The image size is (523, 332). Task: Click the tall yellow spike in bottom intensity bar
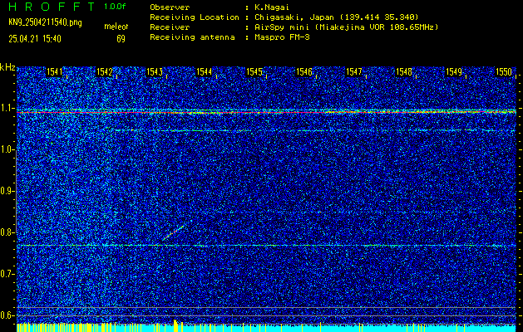point(175,325)
